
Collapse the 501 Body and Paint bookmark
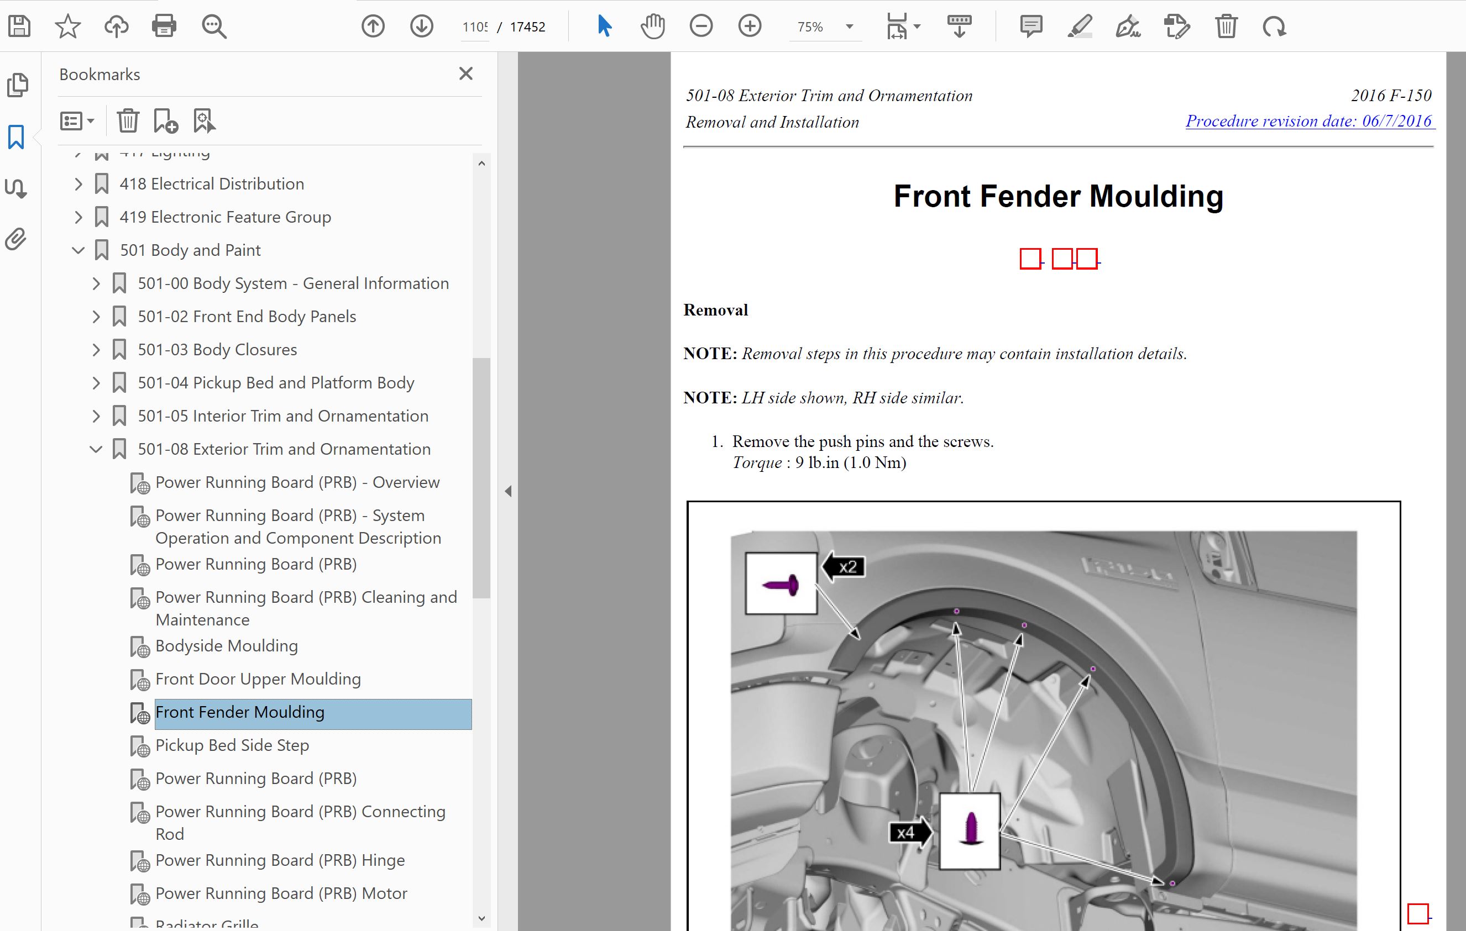(x=78, y=250)
